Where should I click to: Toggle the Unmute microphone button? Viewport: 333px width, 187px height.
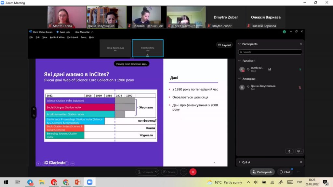pyautogui.click(x=145, y=172)
